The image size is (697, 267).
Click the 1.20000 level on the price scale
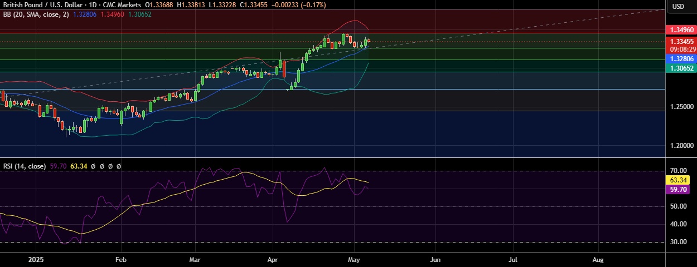click(681, 146)
